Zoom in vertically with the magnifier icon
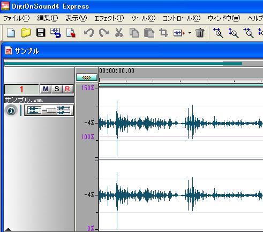The width and height of the screenshot is (263, 232). click(x=233, y=33)
